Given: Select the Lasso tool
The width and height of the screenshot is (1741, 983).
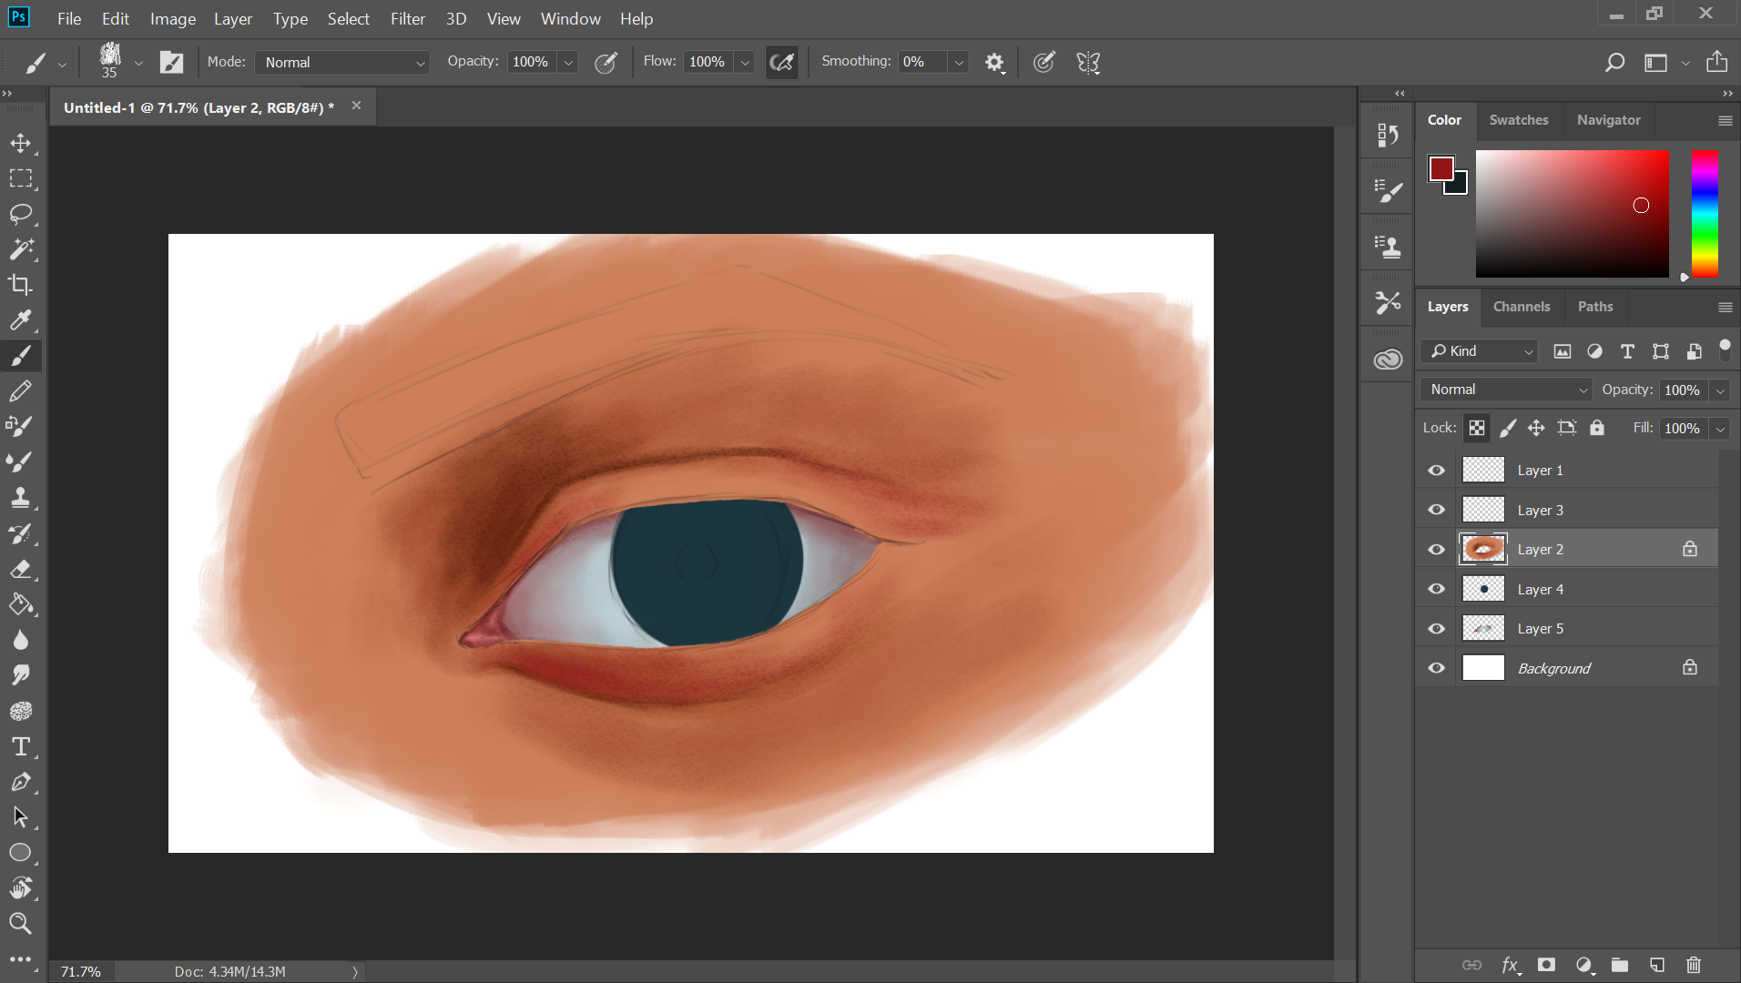Looking at the screenshot, I should [x=21, y=214].
